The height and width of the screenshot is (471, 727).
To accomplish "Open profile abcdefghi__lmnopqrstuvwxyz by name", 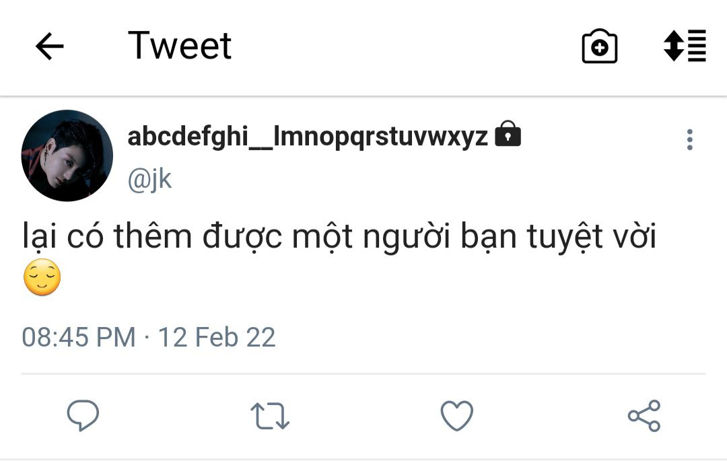I will pos(308,137).
